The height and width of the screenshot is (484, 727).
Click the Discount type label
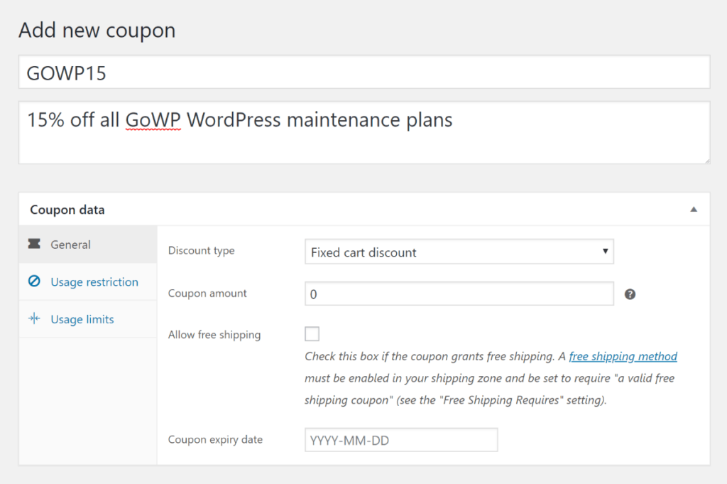(201, 251)
